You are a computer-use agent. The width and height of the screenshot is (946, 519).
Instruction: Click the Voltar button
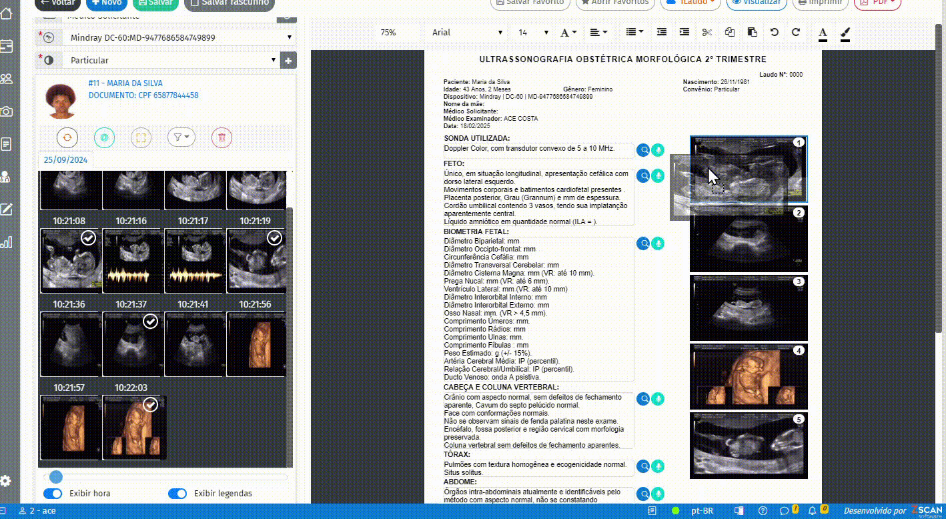tap(57, 3)
